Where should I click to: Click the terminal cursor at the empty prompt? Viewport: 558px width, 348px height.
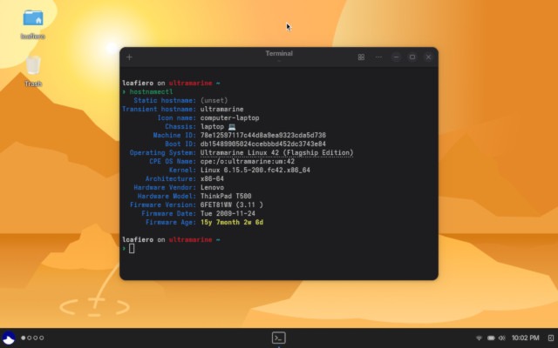coord(132,248)
